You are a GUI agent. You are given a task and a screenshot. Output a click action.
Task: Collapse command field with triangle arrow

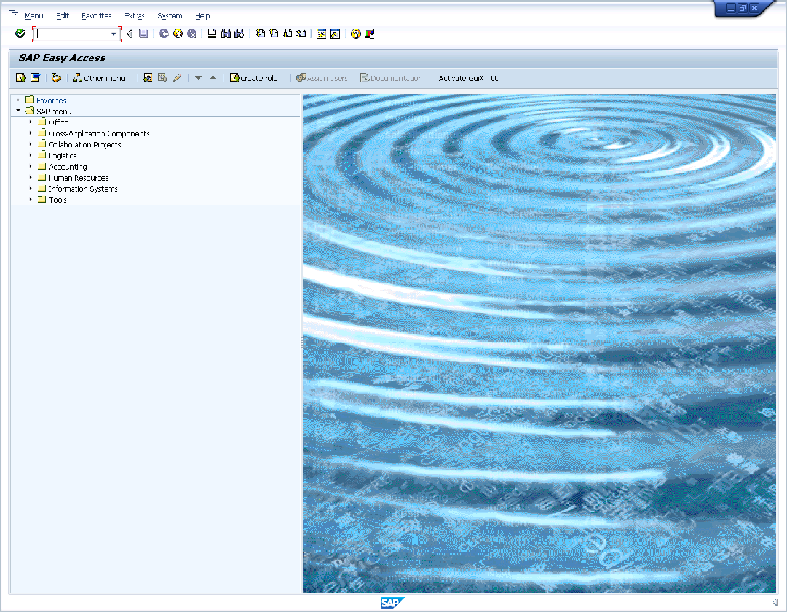coord(130,34)
